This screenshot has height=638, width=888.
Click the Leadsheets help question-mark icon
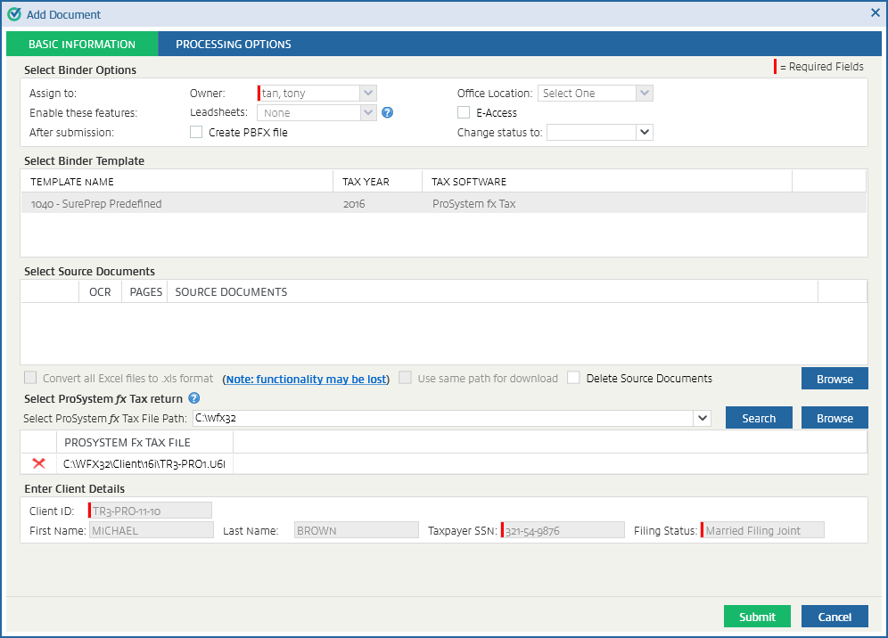click(x=387, y=113)
